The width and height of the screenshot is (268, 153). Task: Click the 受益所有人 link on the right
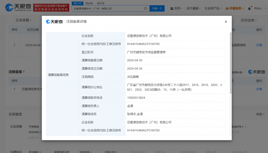[x=239, y=127]
